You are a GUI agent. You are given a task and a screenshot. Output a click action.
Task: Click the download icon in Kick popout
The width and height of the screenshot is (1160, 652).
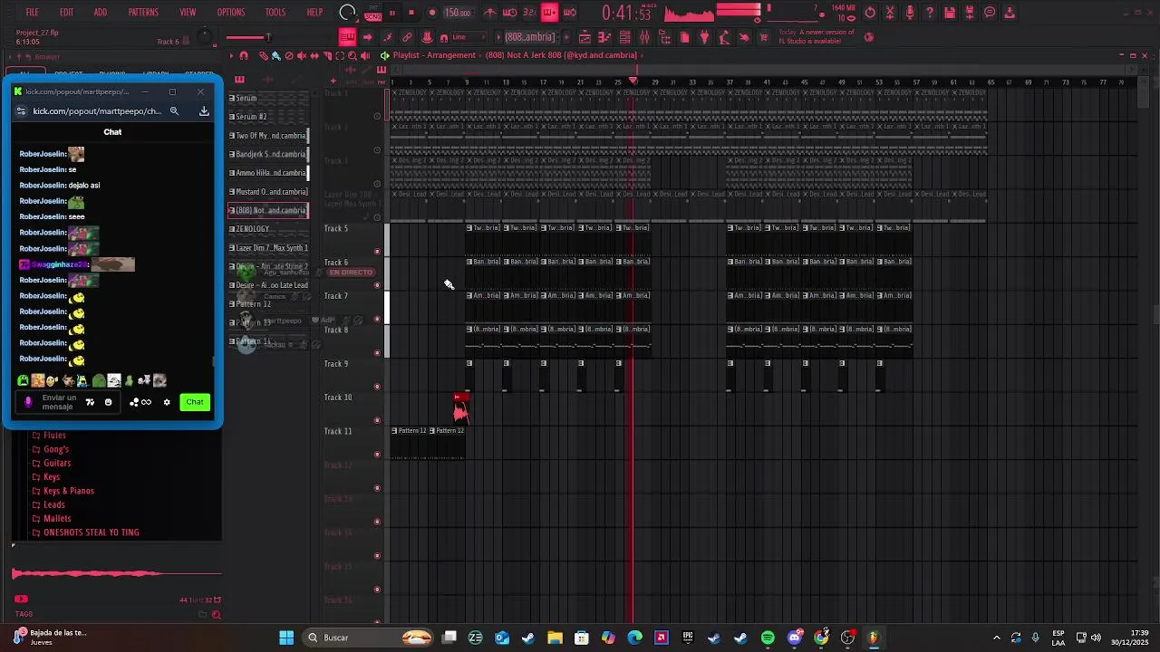[x=204, y=111]
